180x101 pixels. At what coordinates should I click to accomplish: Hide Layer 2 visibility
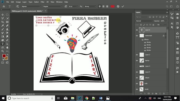[137, 55]
